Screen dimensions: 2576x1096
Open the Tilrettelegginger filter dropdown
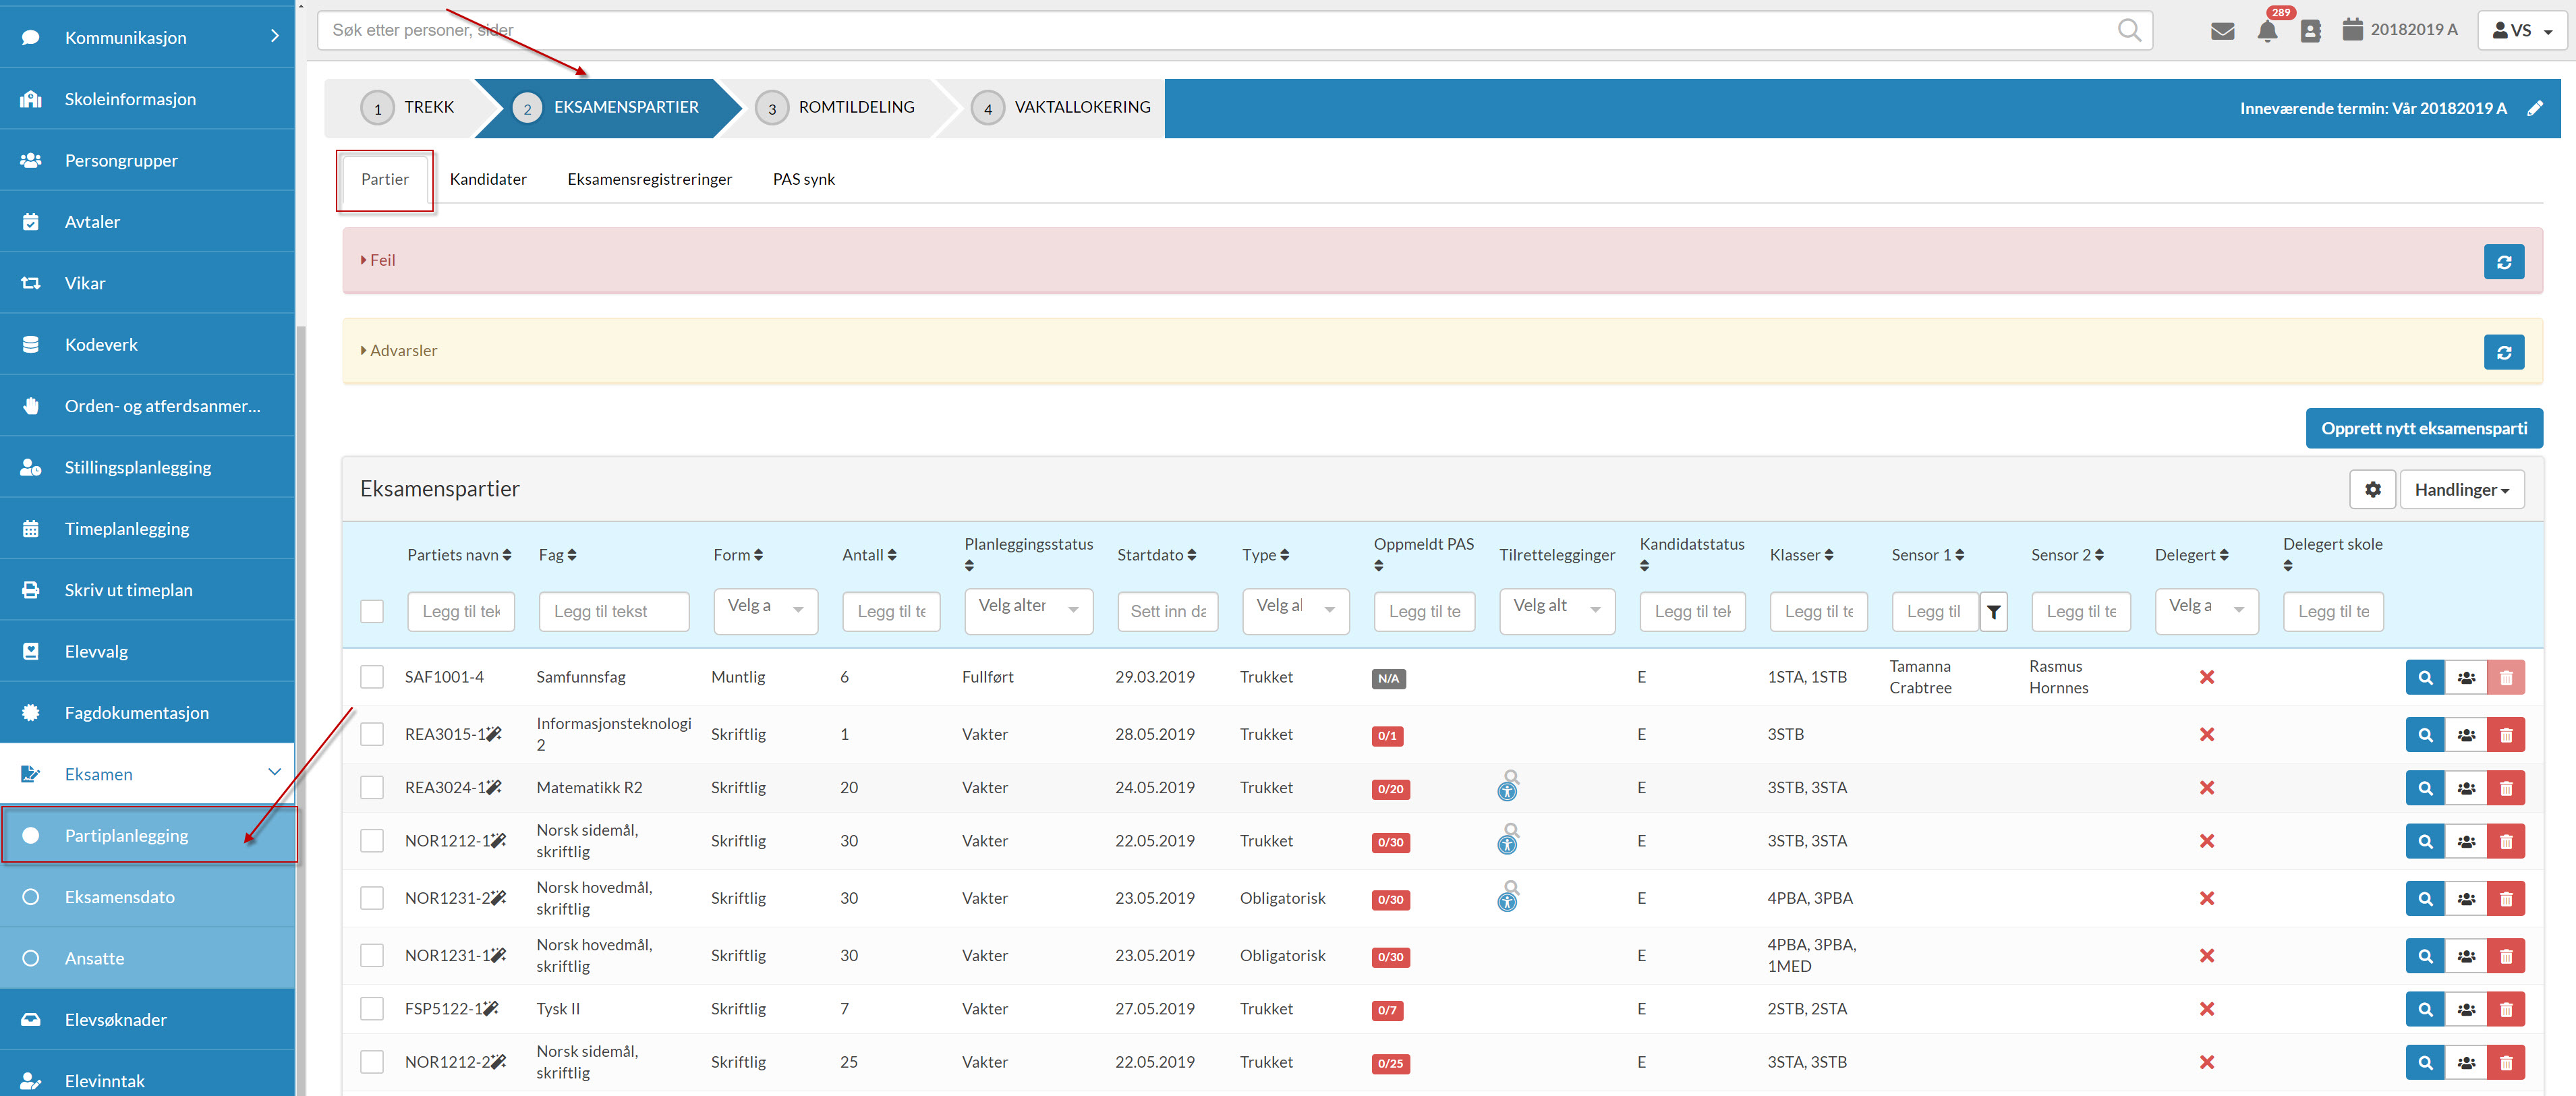(x=1556, y=611)
